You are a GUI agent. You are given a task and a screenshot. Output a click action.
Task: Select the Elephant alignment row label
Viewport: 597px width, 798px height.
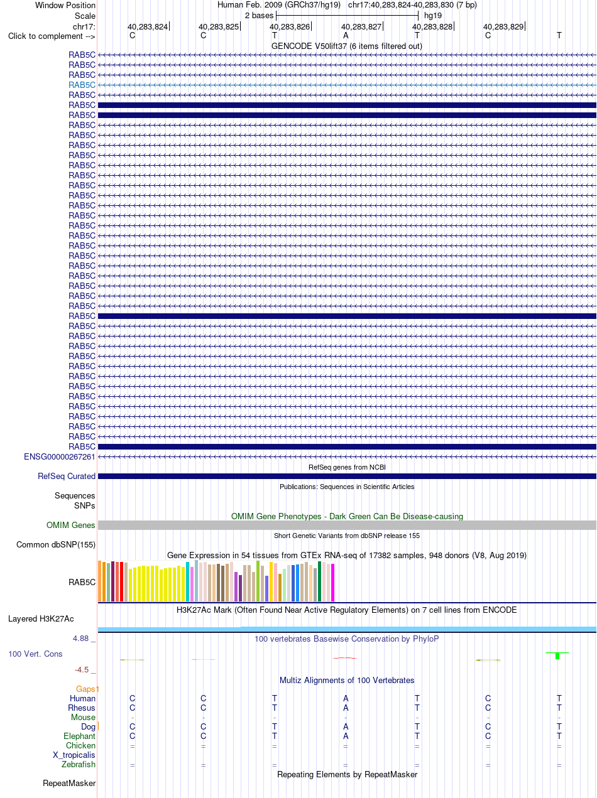point(80,736)
